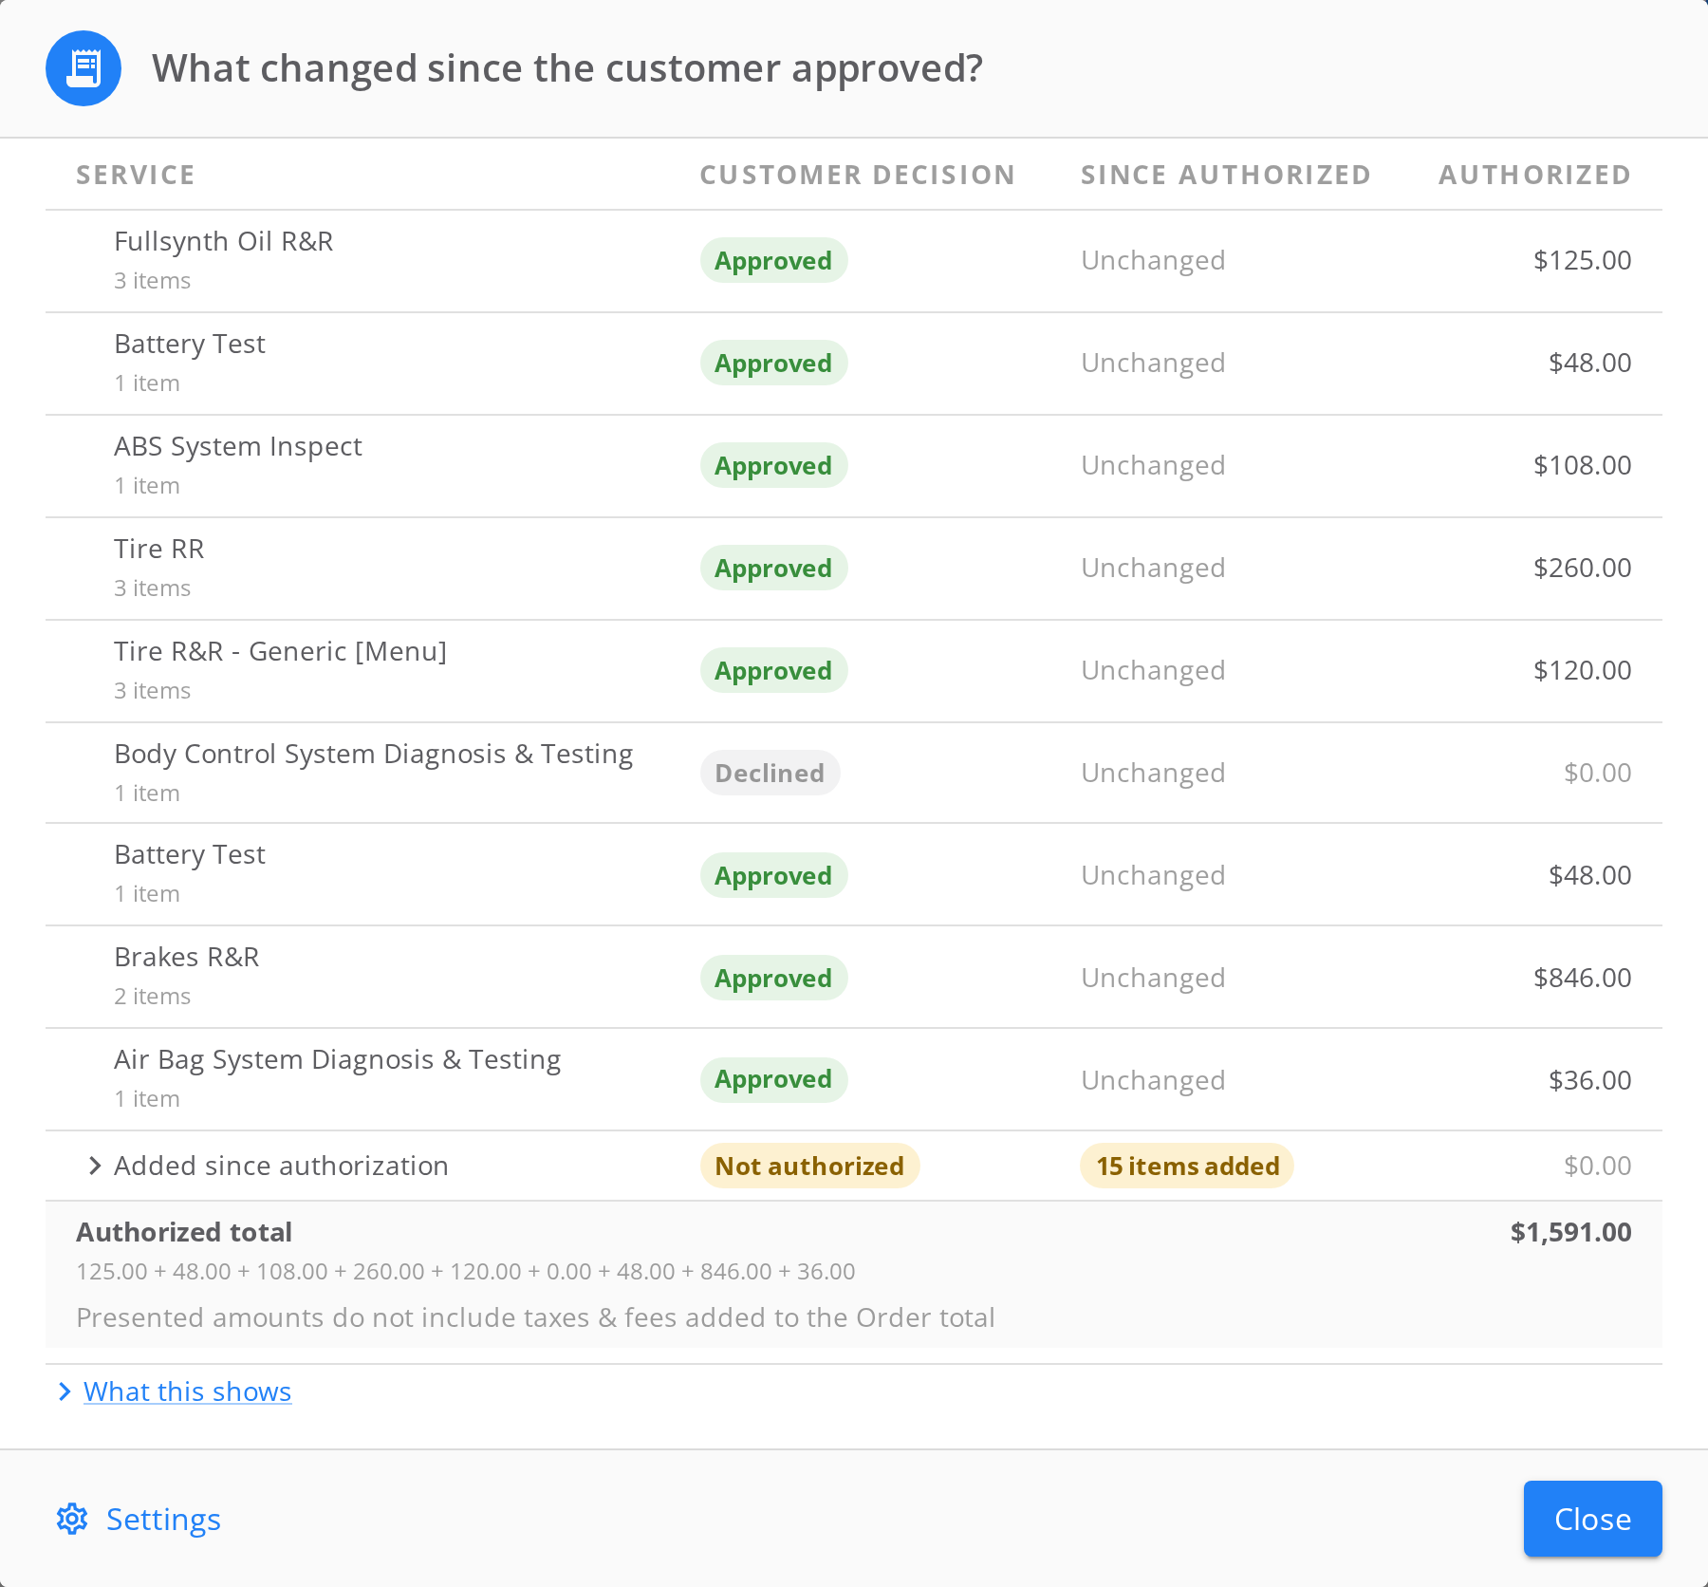The height and width of the screenshot is (1587, 1708).
Task: Click the 15 items added badge
Action: [1187, 1166]
